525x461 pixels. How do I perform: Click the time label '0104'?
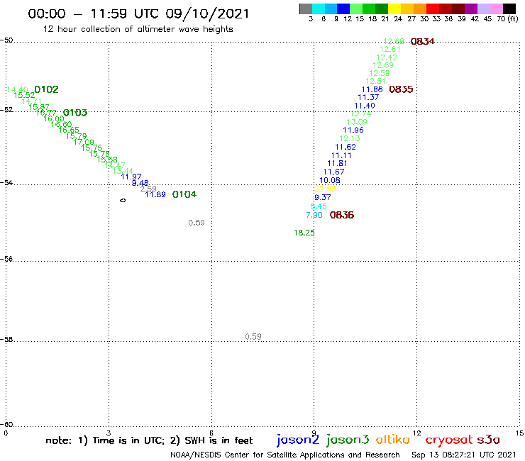pos(184,194)
